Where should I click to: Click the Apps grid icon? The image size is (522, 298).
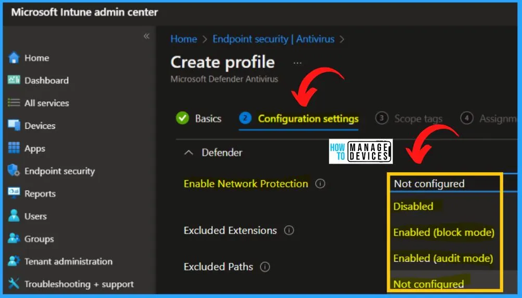(14, 148)
